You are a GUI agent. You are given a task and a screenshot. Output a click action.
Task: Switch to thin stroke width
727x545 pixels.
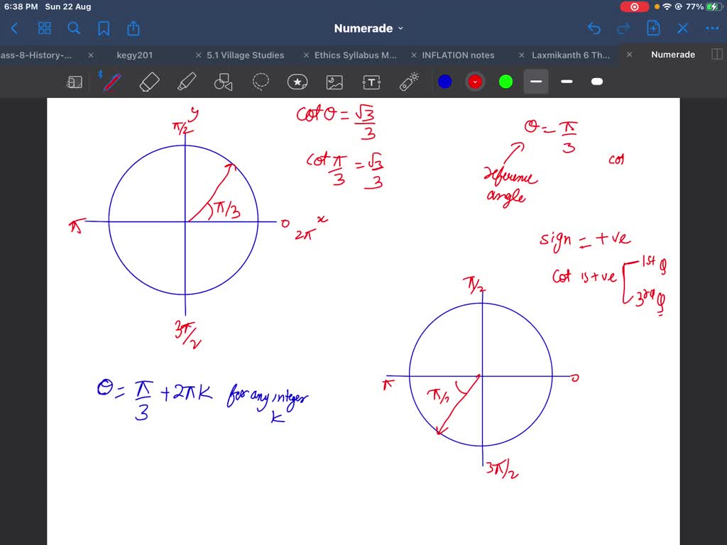click(x=566, y=81)
